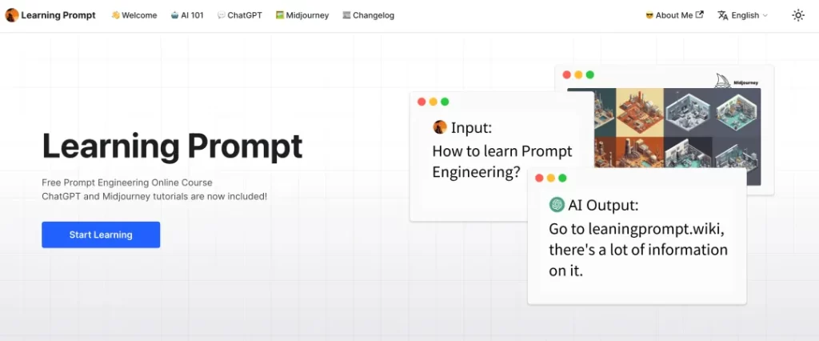This screenshot has width=819, height=341.
Task: Expand the English language dropdown chevron
Action: pos(765,15)
